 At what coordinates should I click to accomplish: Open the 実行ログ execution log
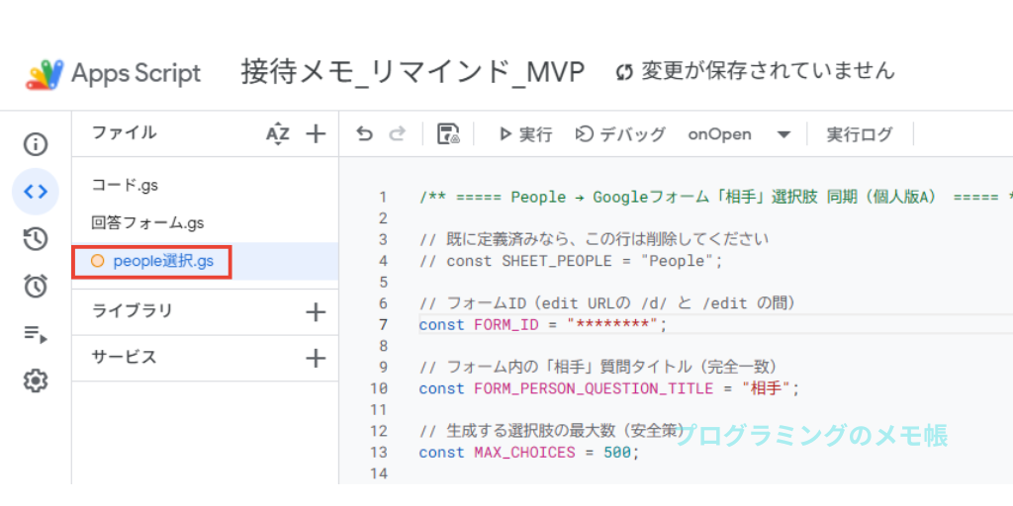(859, 134)
